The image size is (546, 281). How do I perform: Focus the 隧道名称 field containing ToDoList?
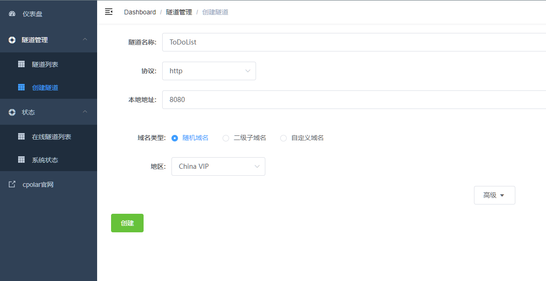(354, 42)
